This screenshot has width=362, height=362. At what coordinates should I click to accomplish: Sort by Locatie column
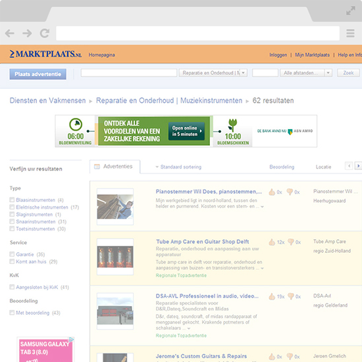point(323,167)
